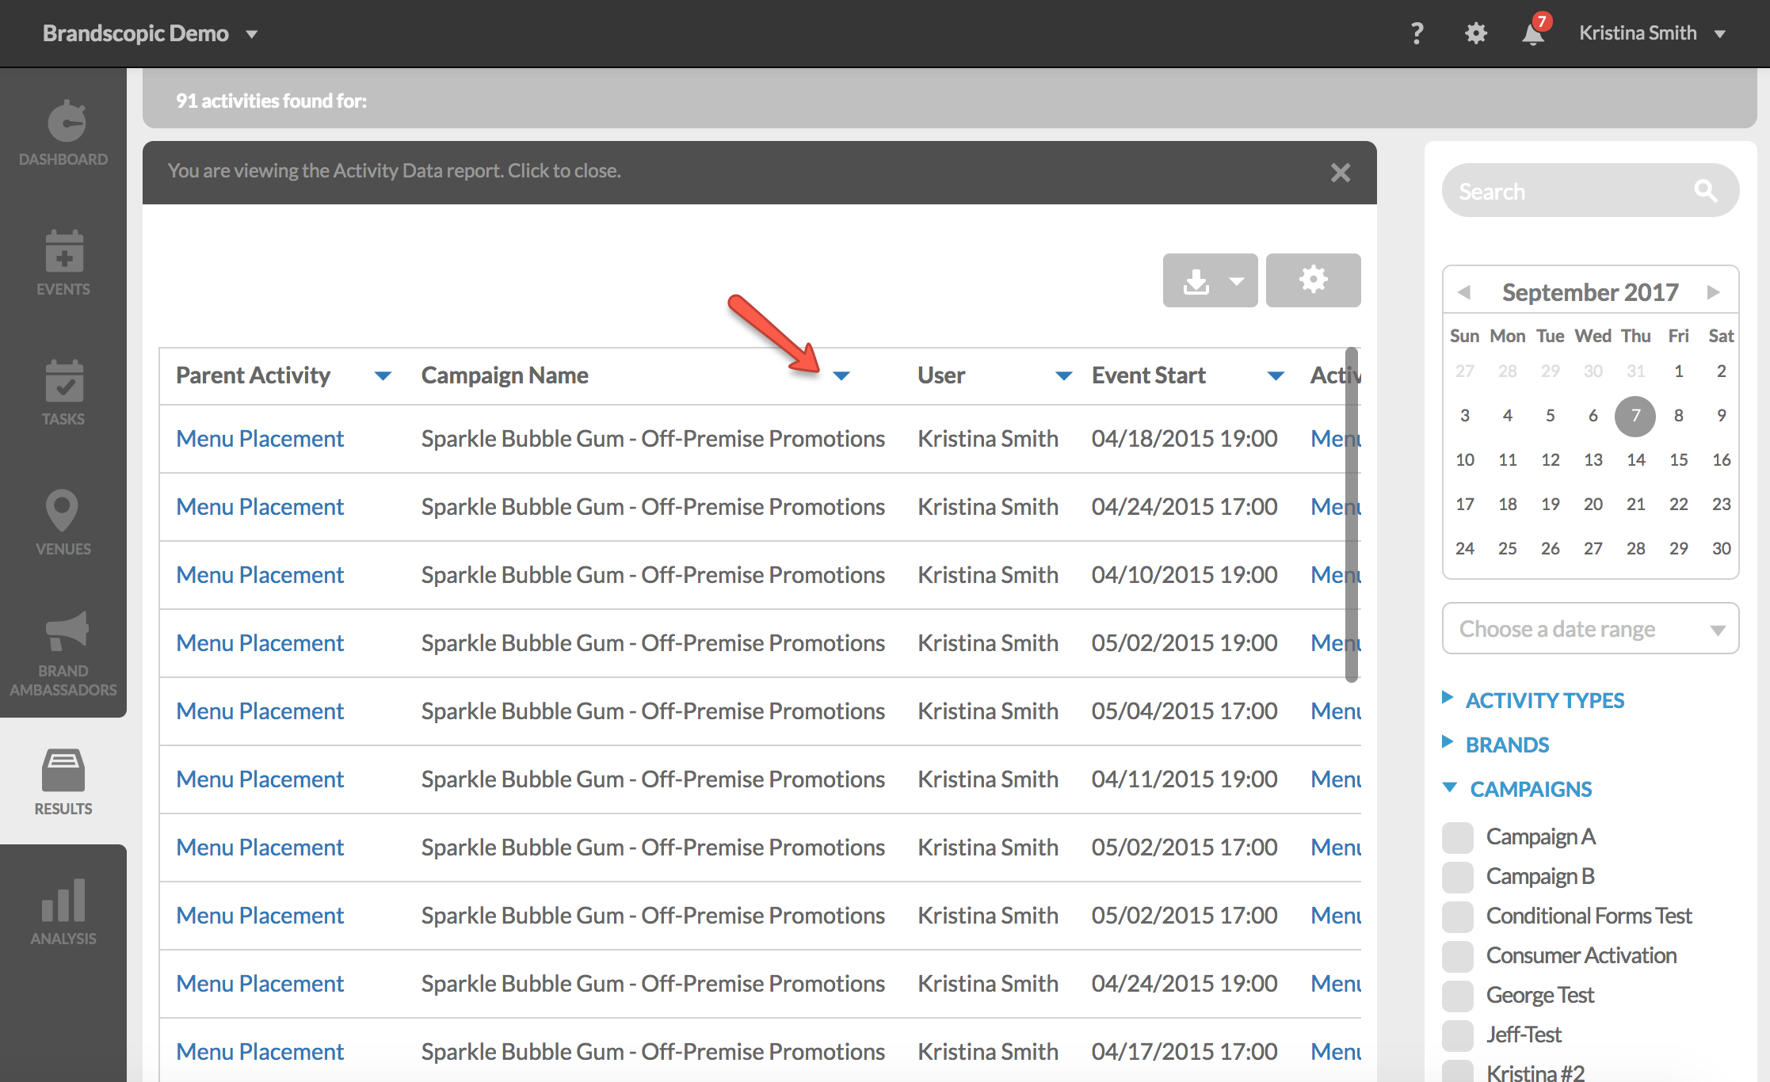This screenshot has height=1082, width=1770.
Task: Toggle the Consumer Activation checkbox
Action: (1457, 956)
